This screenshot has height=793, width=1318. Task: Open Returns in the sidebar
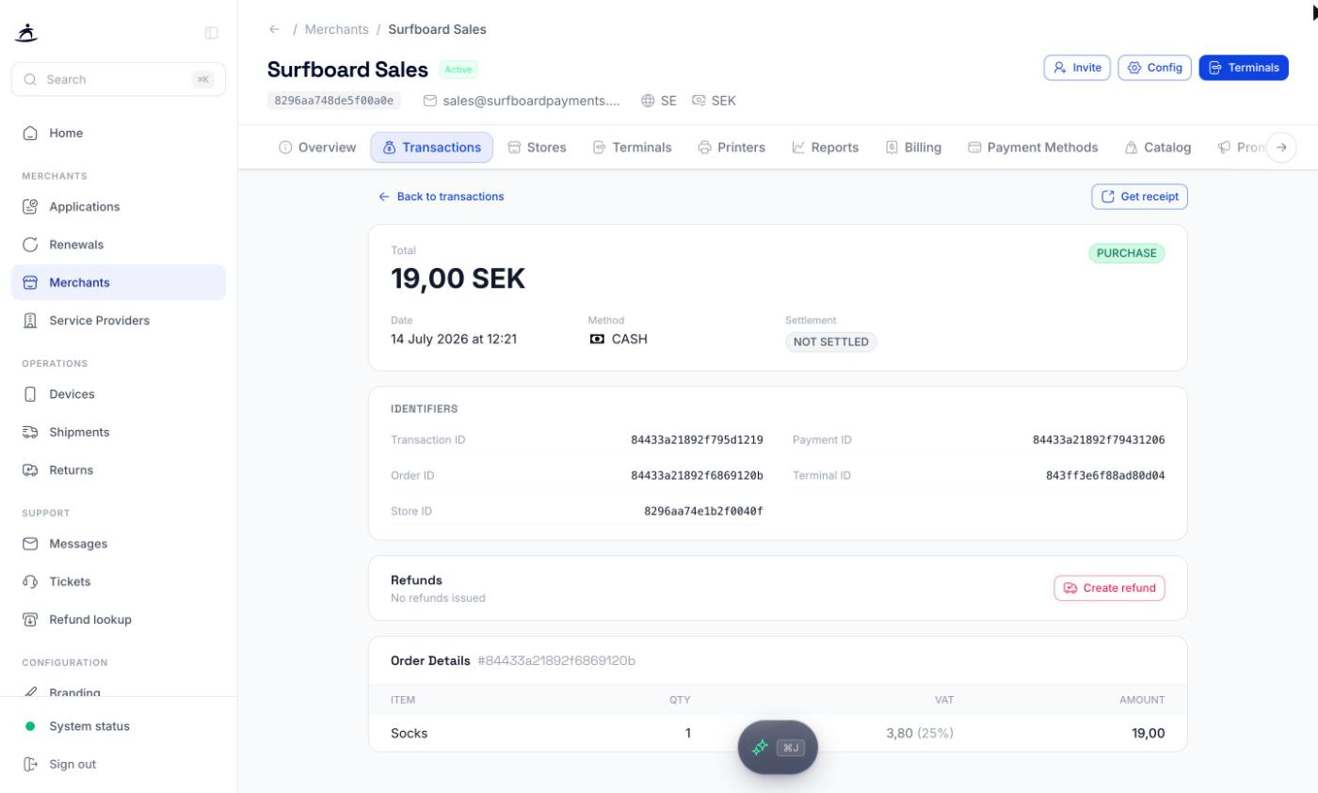(119, 470)
